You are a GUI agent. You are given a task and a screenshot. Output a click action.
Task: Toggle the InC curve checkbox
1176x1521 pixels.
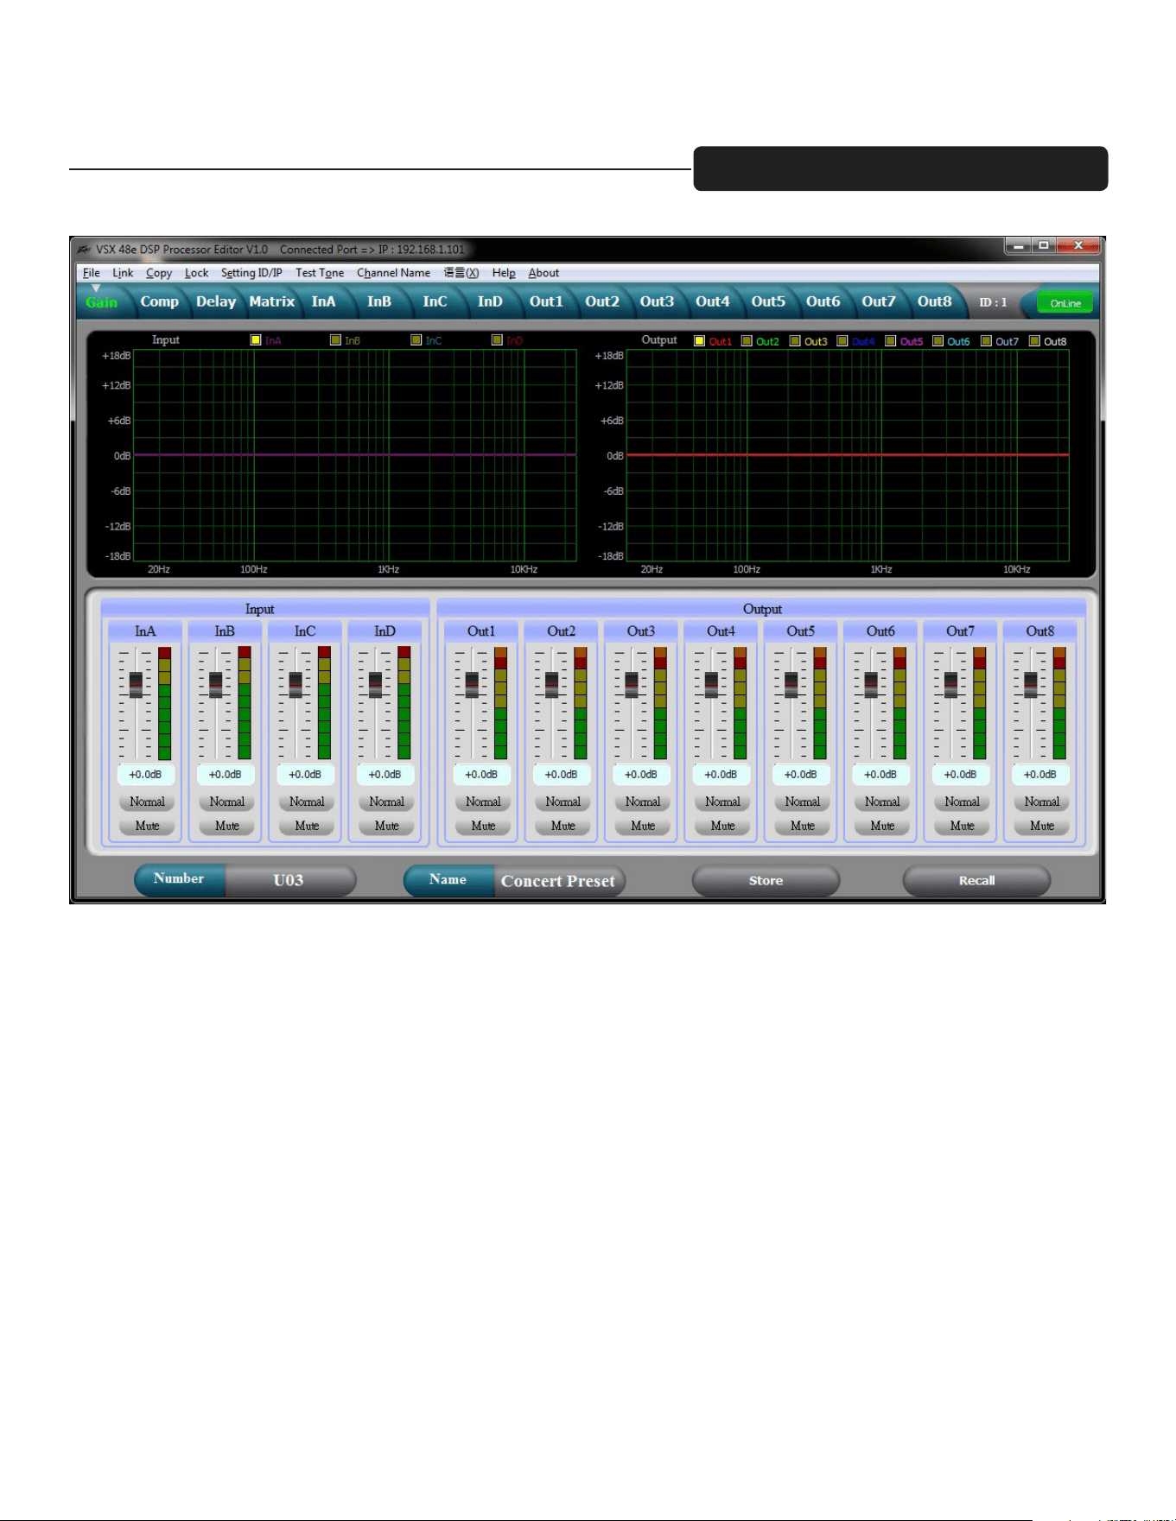[x=416, y=340]
